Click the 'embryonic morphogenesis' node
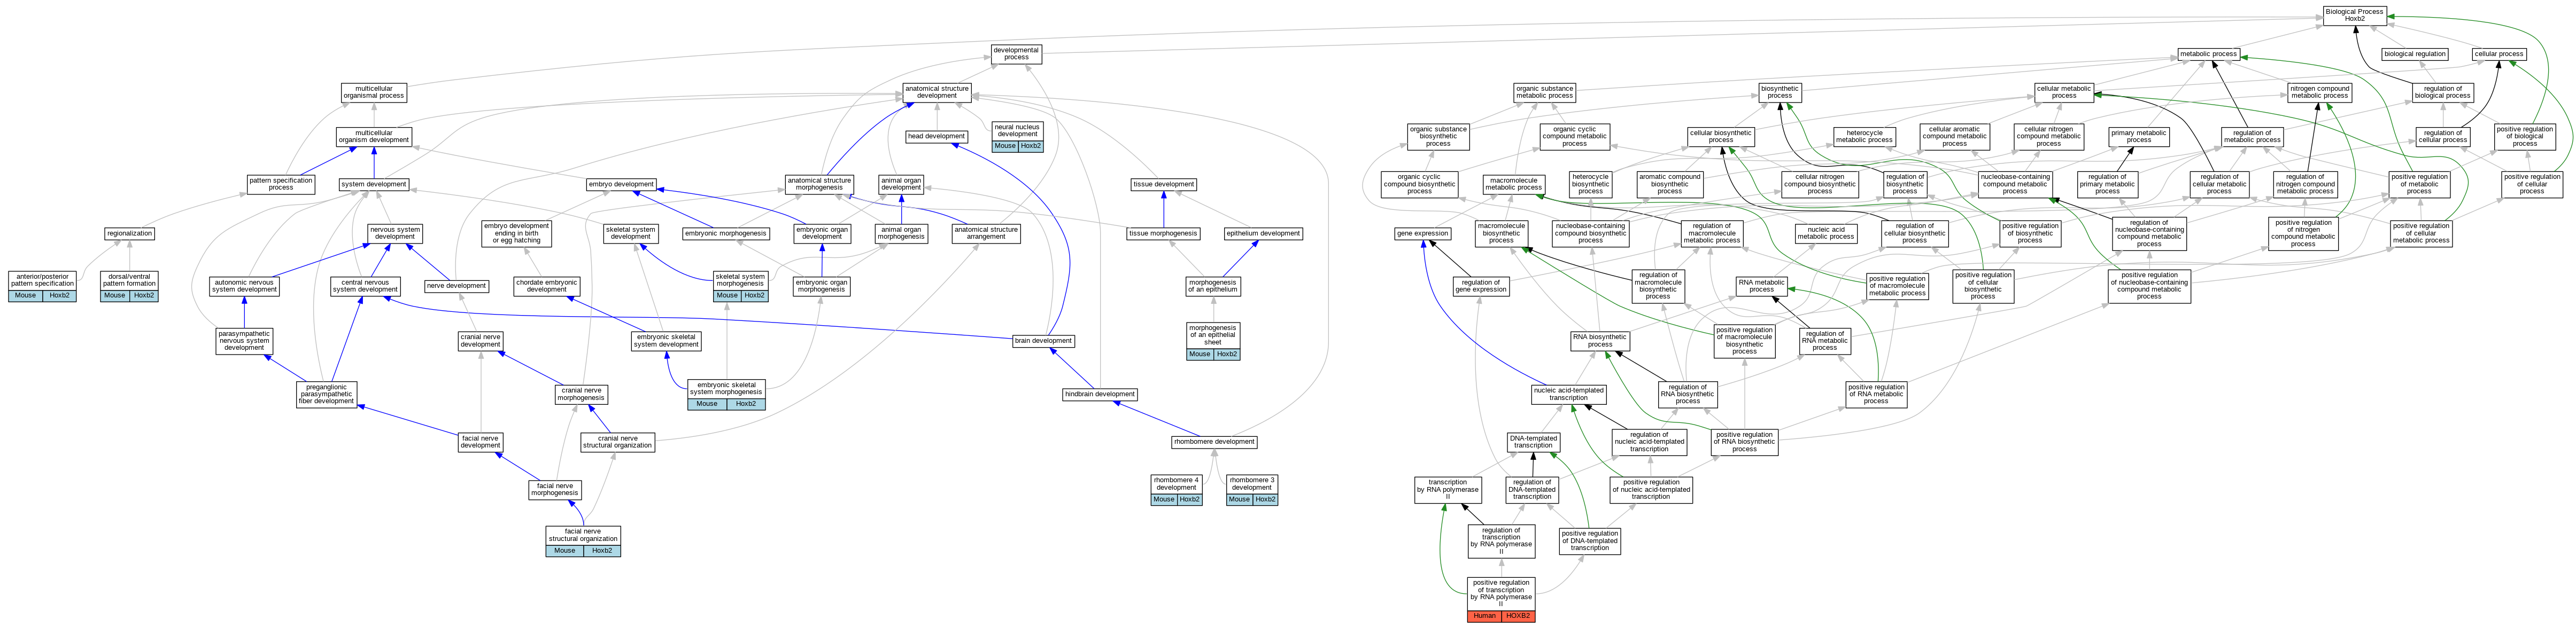Image resolution: width=2576 pixels, height=628 pixels. tap(726, 233)
